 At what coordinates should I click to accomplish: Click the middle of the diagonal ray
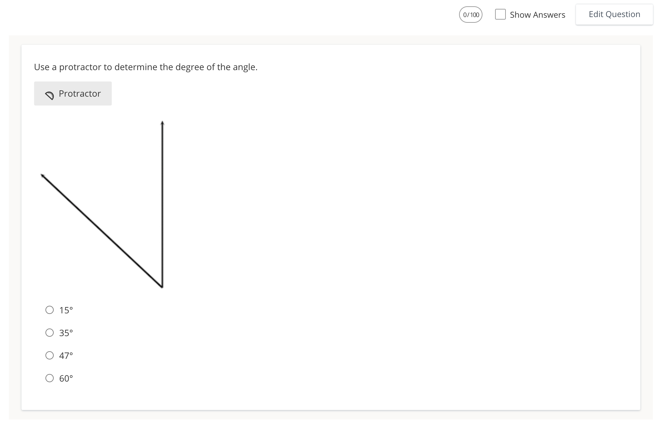(102, 231)
